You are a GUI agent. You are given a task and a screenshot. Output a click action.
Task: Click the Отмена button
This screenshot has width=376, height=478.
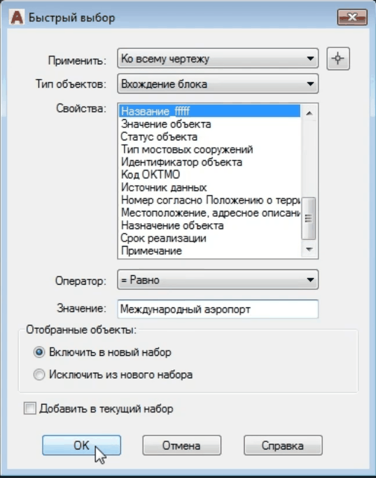181,446
